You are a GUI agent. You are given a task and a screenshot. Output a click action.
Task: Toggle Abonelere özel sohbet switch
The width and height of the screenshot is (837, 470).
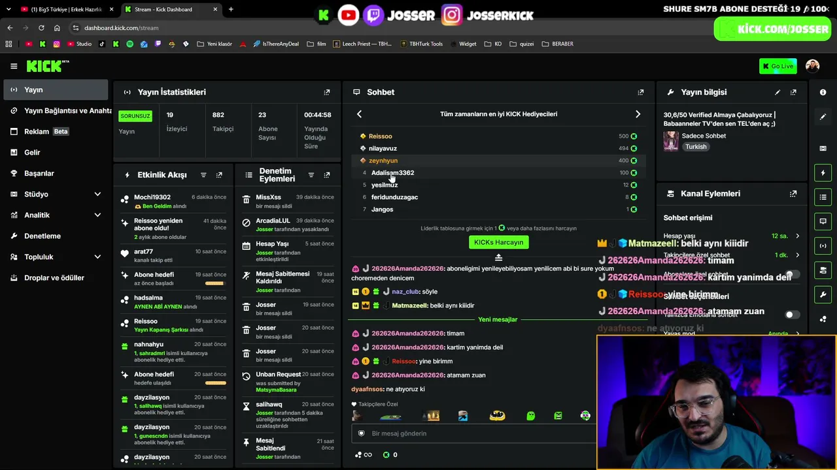pos(792,275)
